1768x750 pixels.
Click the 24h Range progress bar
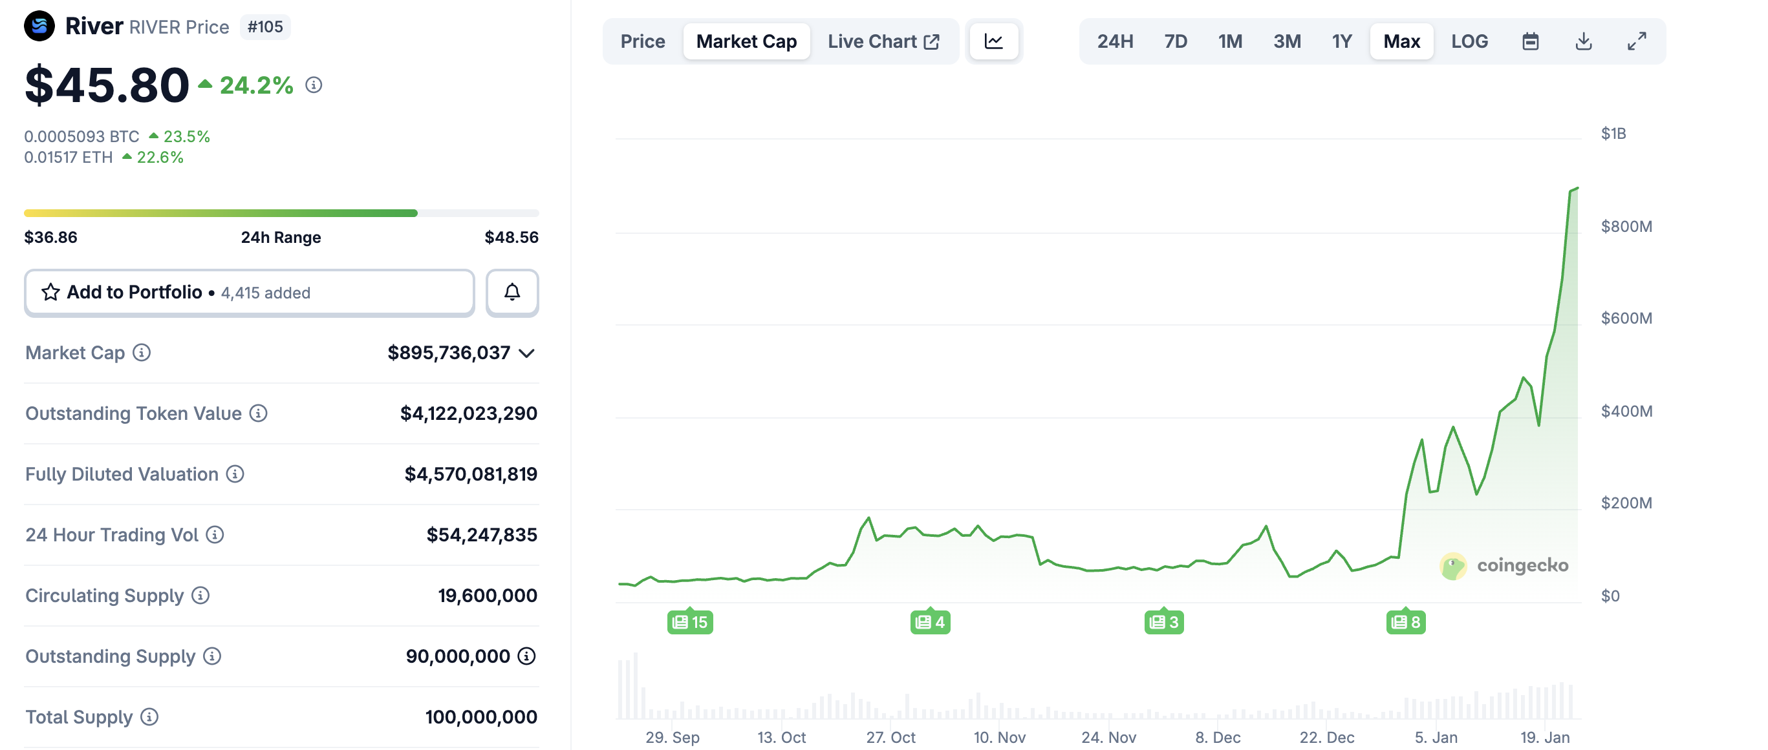(x=281, y=213)
